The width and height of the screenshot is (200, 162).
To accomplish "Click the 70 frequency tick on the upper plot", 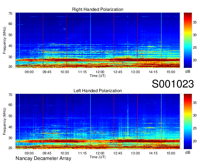I will [x=10, y=14].
